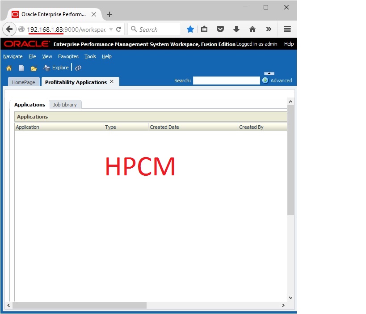
Task: Click the Open folder icon
Action: pyautogui.click(x=34, y=68)
